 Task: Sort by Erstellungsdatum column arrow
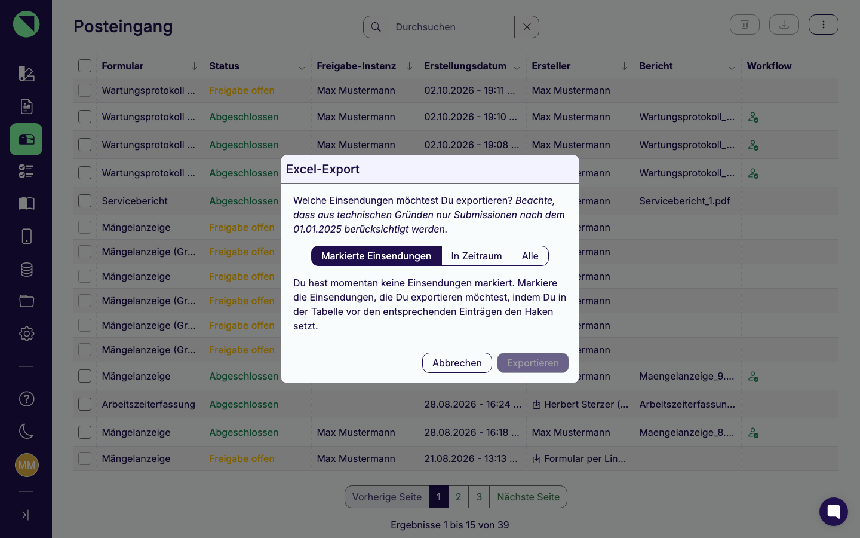tap(517, 66)
